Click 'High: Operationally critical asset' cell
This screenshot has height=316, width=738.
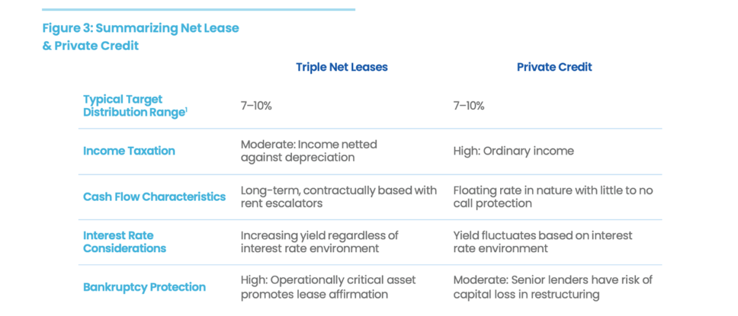[328, 287]
